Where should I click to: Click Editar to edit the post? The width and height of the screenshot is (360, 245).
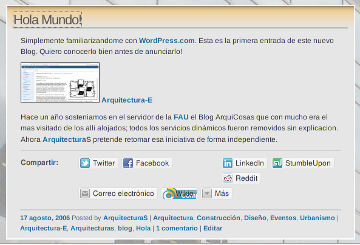point(213,228)
